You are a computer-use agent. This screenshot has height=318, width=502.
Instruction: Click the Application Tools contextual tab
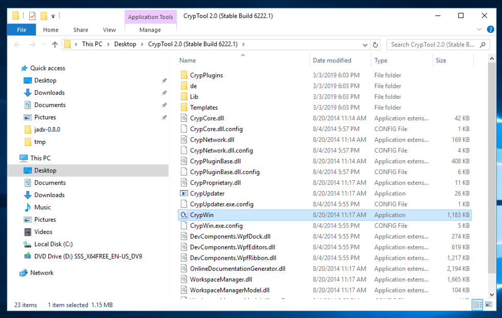coord(150,17)
